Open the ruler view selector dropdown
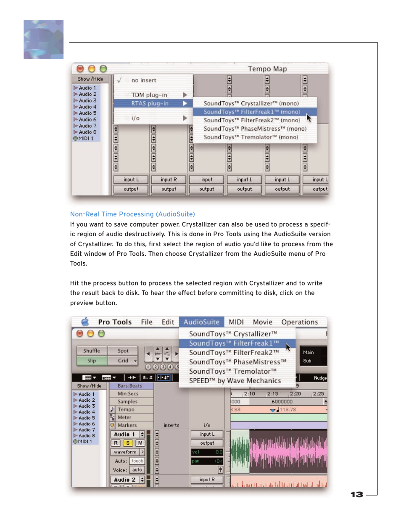The image size is (401, 519). coord(109,378)
